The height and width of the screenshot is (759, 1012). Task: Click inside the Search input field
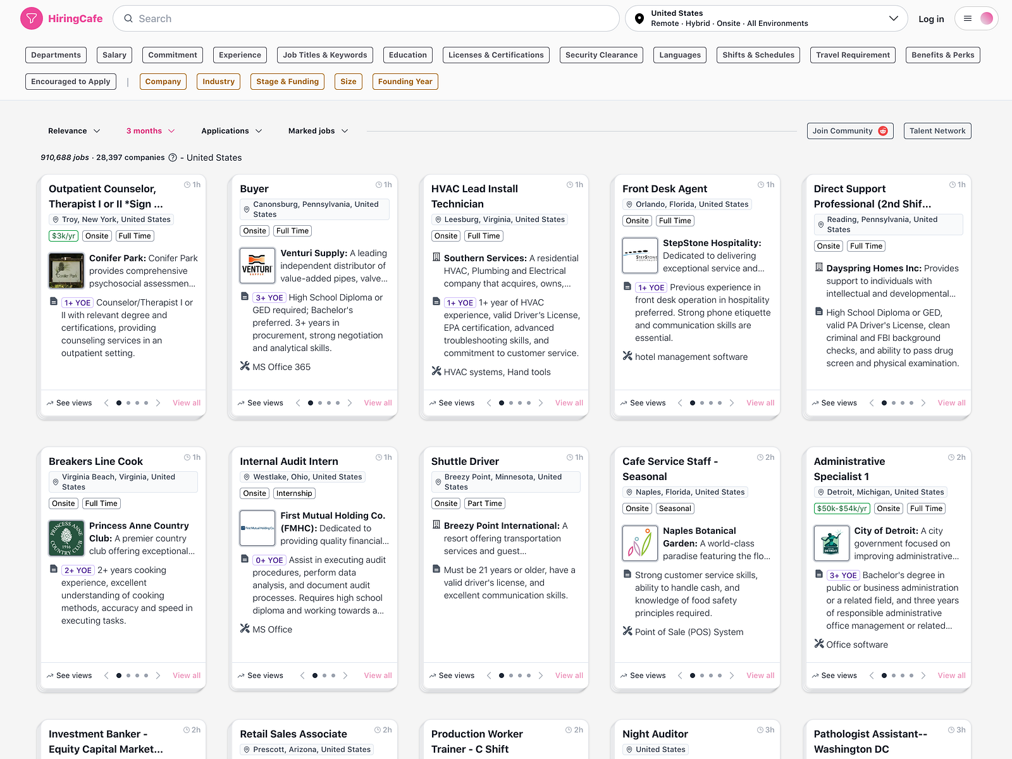316,18
